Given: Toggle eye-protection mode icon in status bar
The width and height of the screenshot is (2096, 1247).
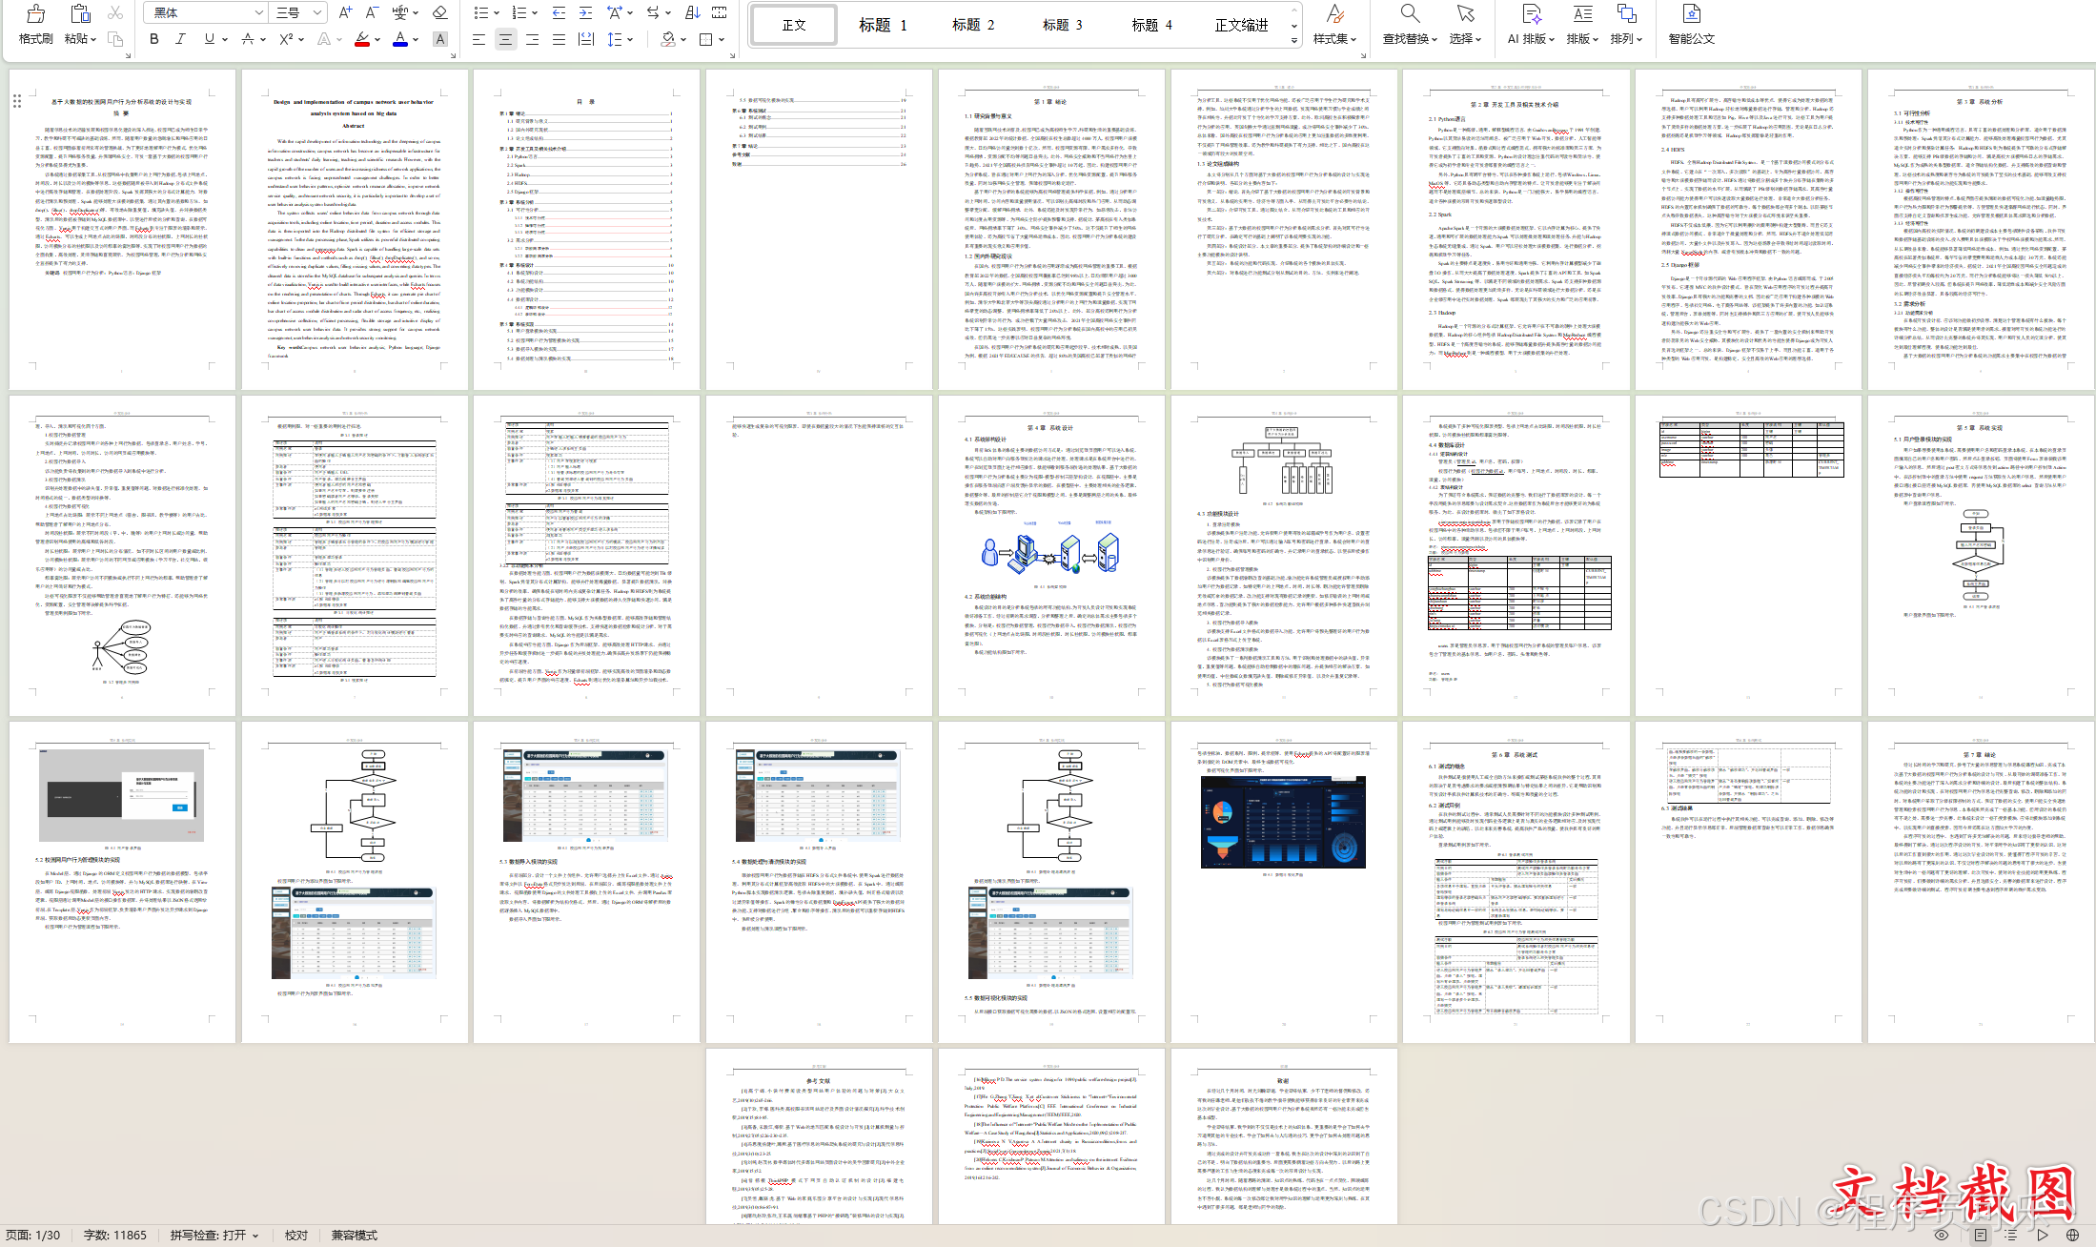Looking at the screenshot, I should coord(1942,1235).
